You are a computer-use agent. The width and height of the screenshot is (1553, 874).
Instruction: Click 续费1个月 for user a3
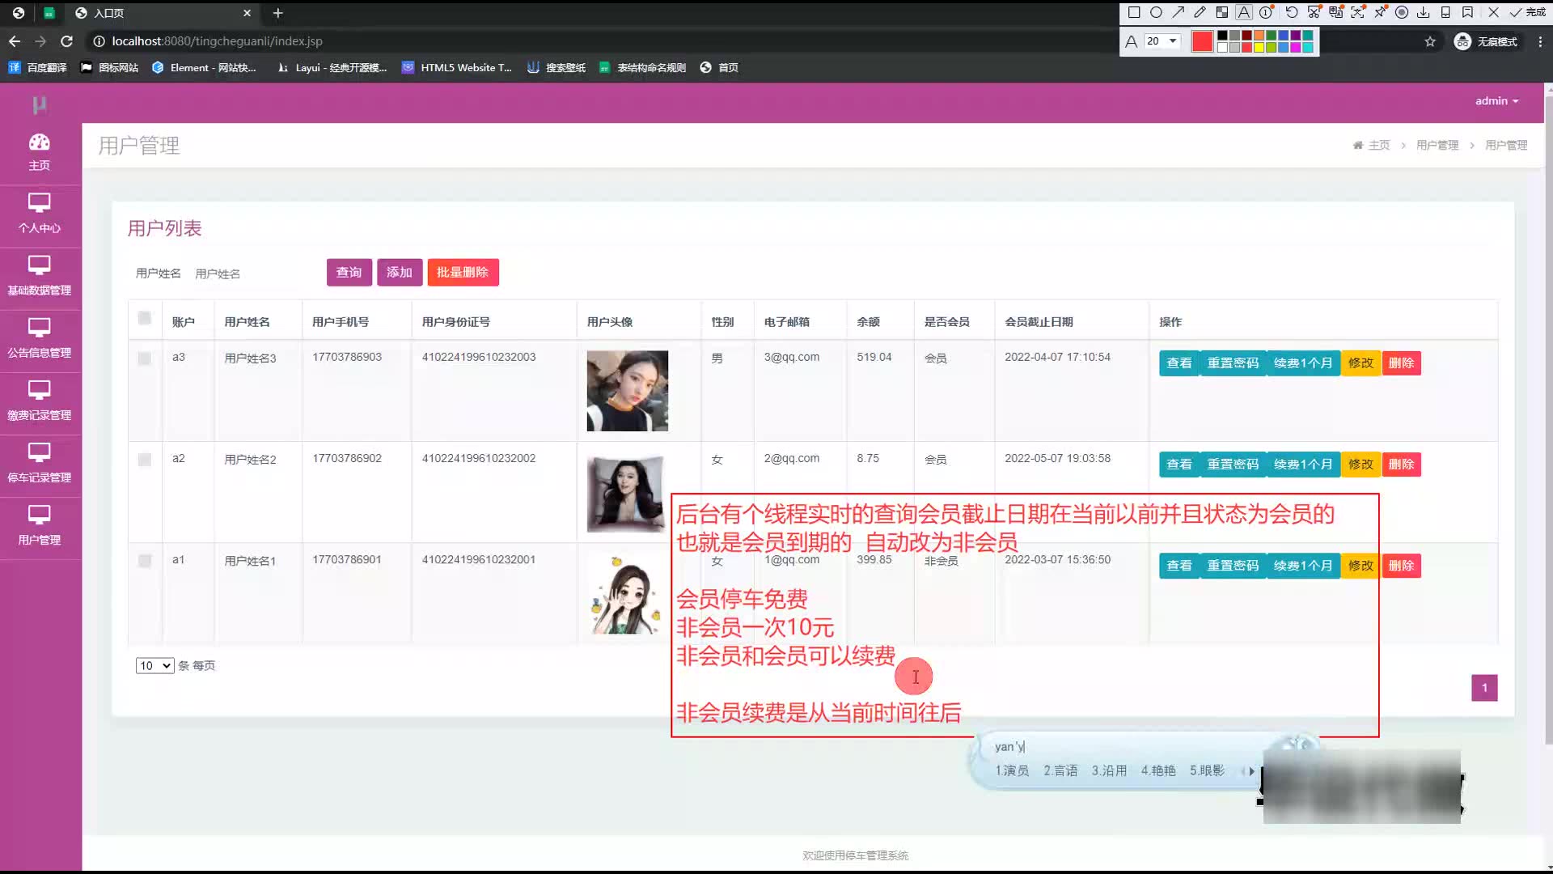click(x=1303, y=363)
